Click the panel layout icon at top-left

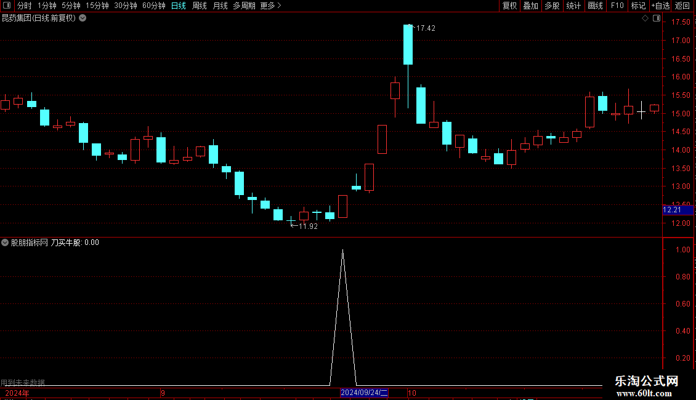point(7,6)
